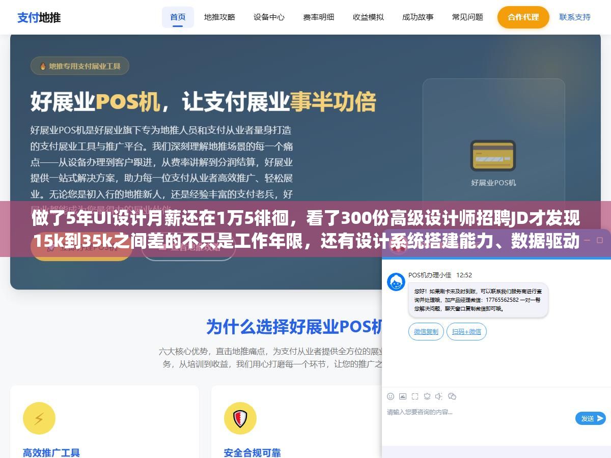Send the chat message with 发送

pyautogui.click(x=591, y=418)
